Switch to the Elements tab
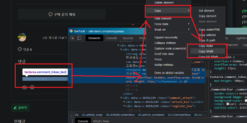This screenshot has height=123, width=247. point(94,38)
